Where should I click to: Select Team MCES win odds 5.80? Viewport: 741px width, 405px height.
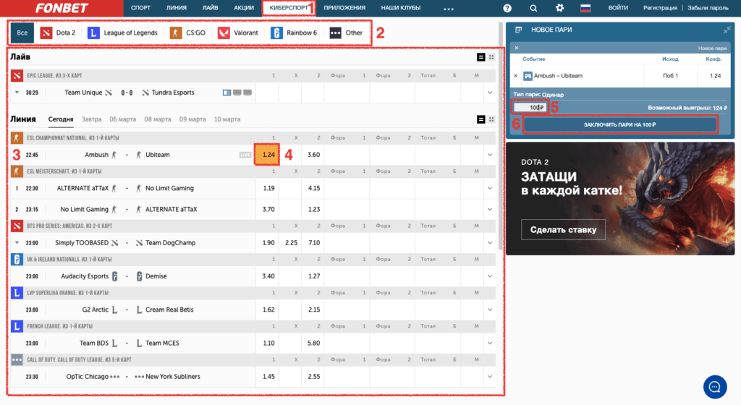(313, 343)
